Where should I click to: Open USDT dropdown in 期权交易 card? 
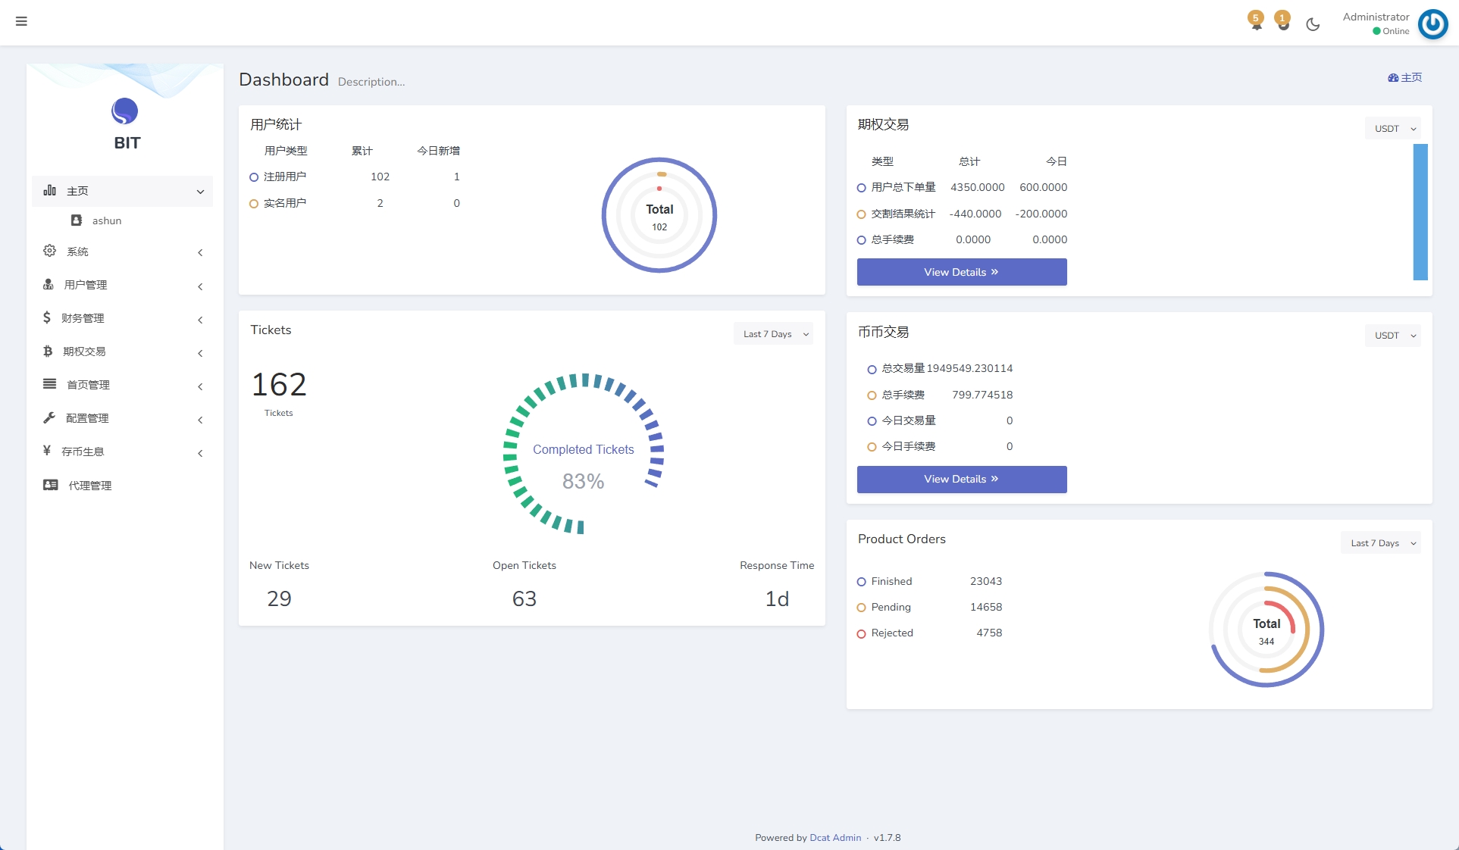click(1393, 129)
